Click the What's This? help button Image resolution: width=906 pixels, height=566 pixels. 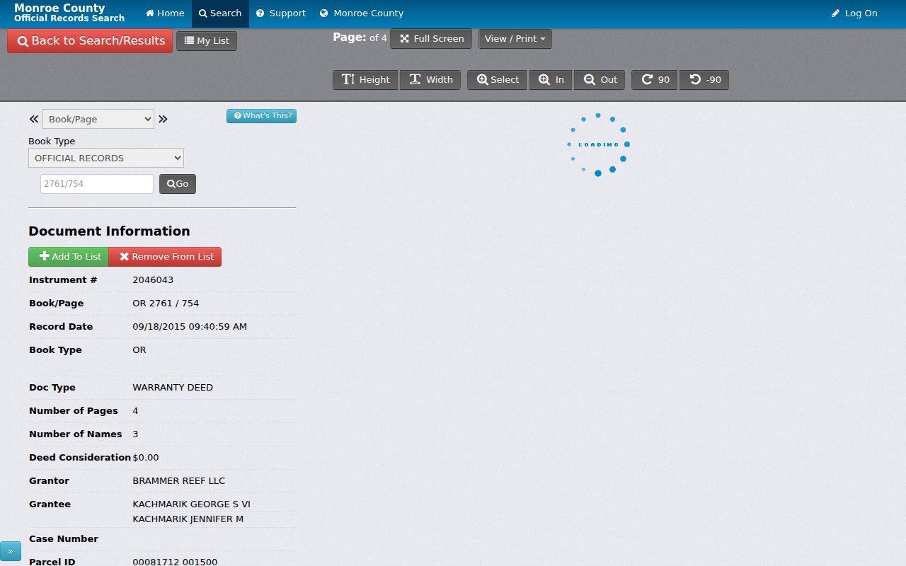coord(262,116)
